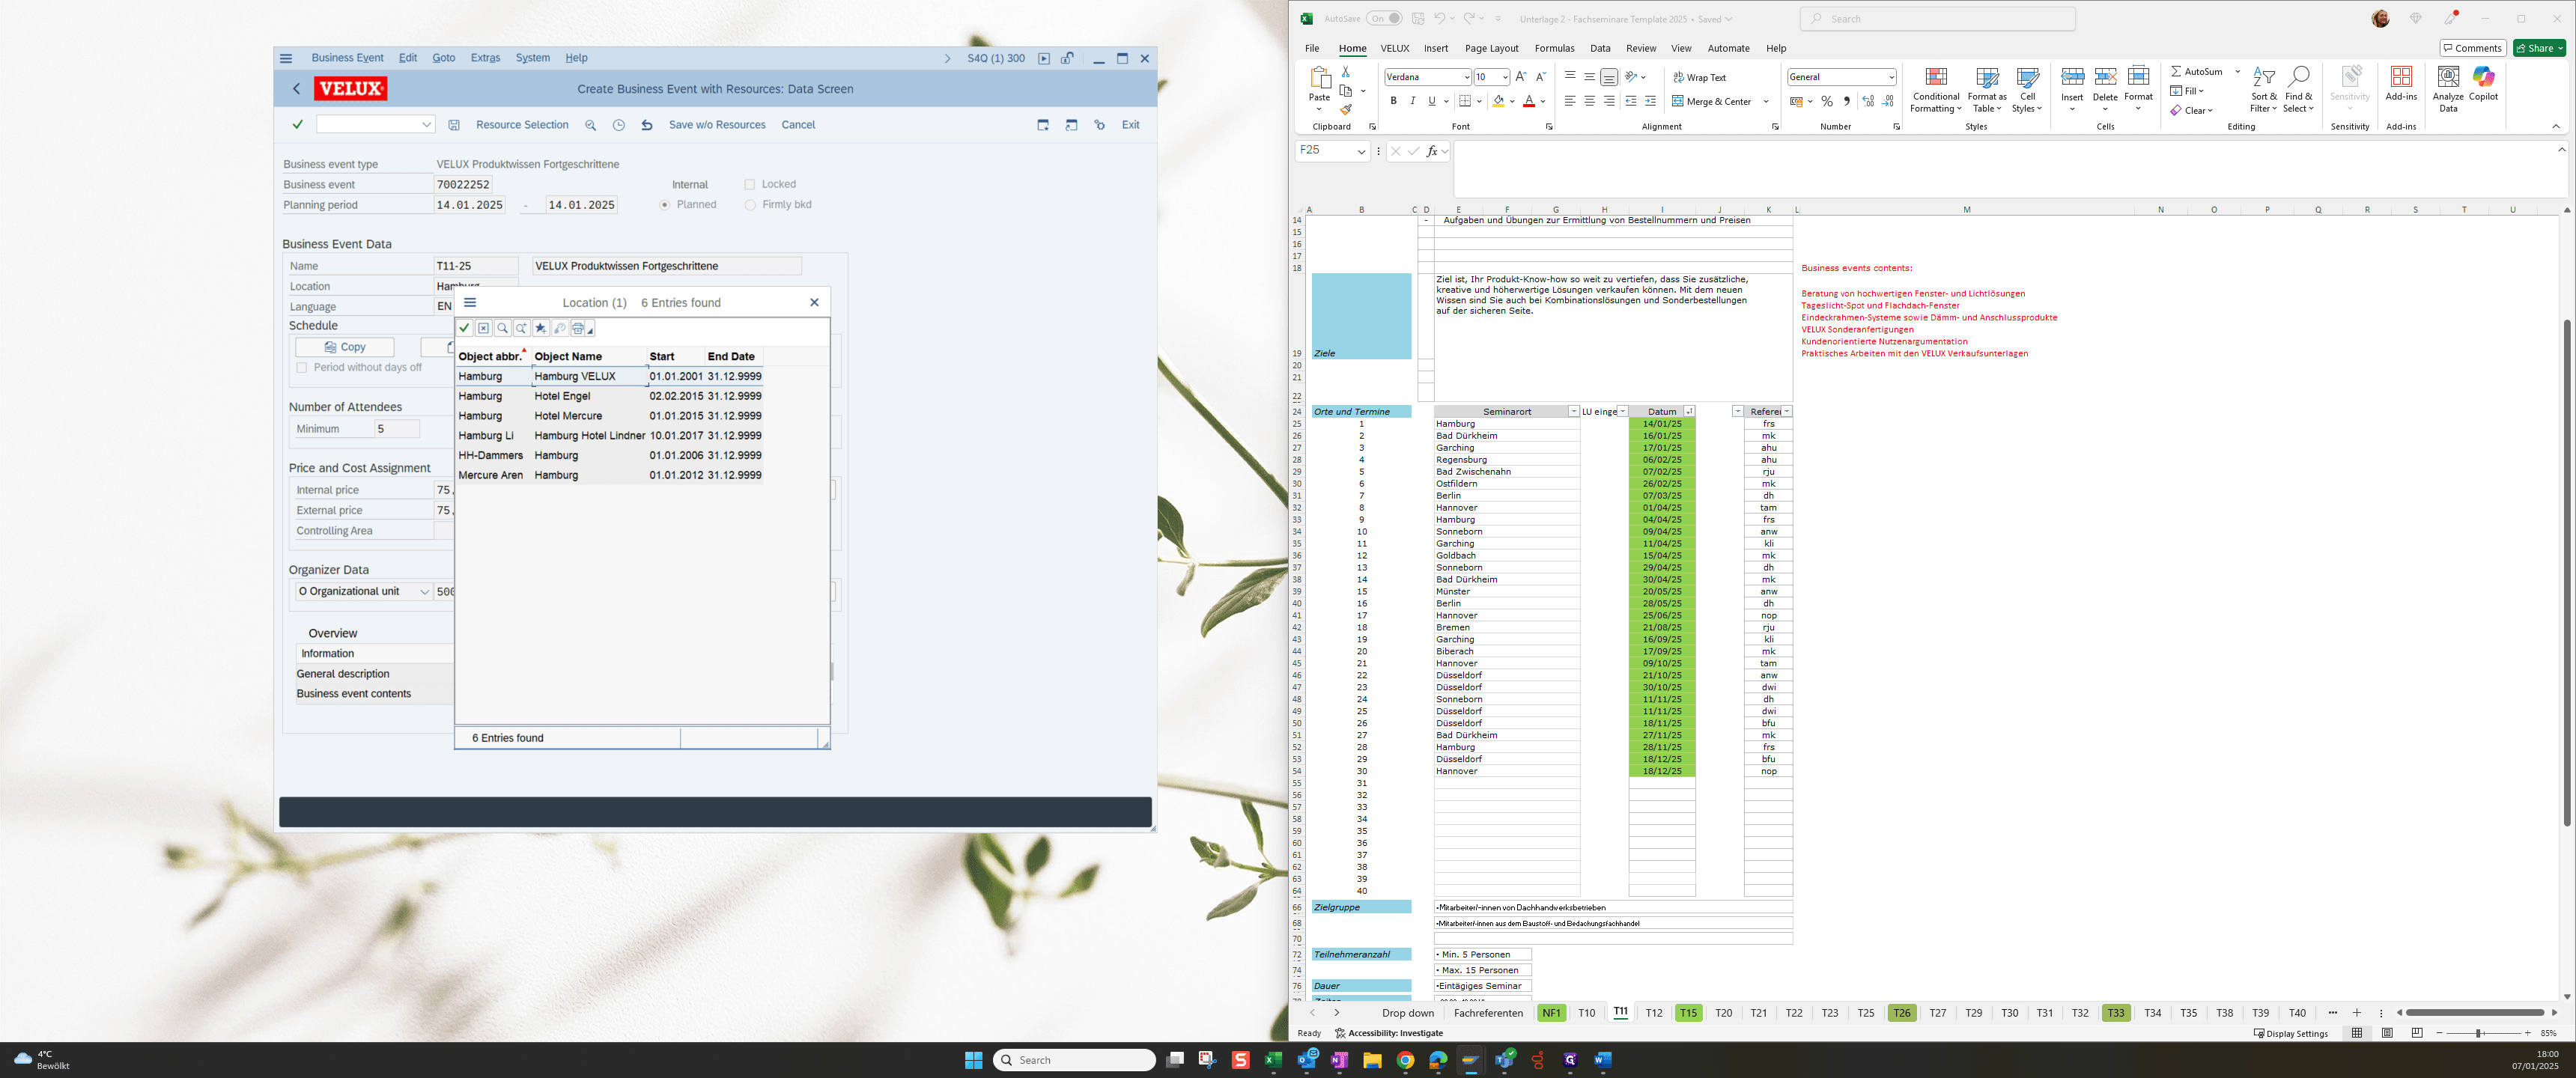
Task: Switch to Page Break Preview in Excel status bar
Action: 2417,1033
